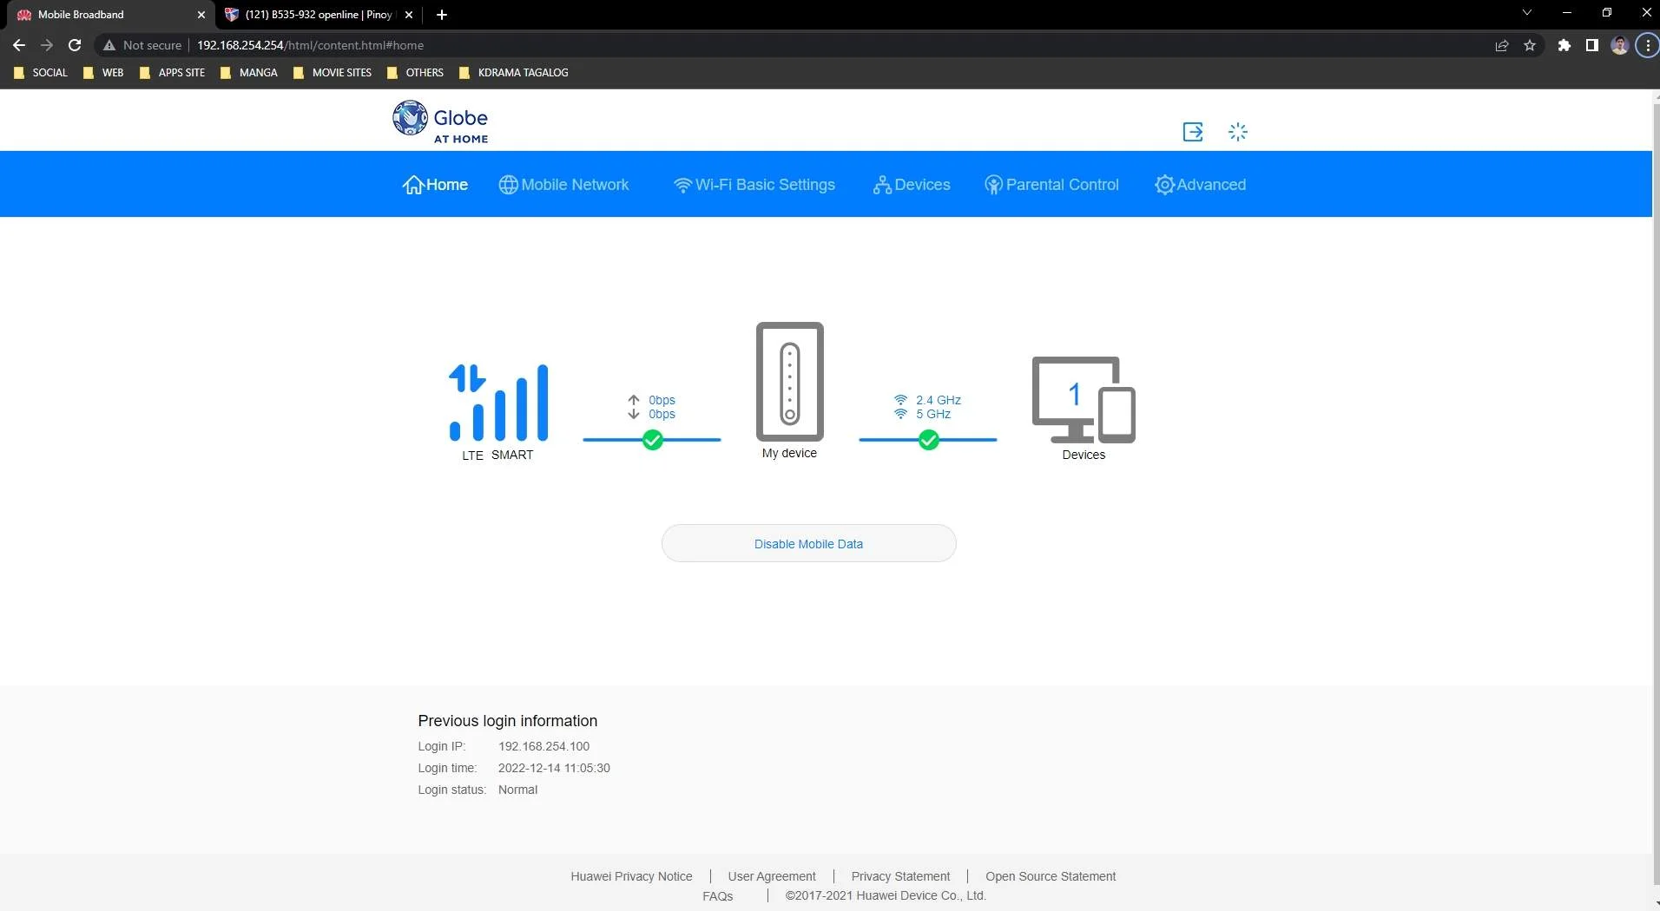
Task: Reload the current page
Action: tap(75, 45)
